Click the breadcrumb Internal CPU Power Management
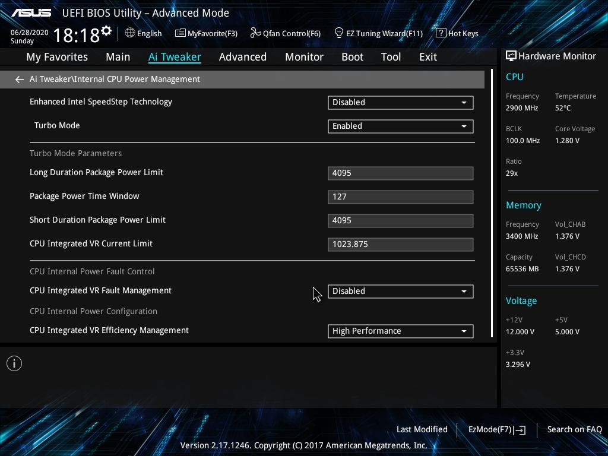Viewport: 608px width, 456px height. point(137,79)
